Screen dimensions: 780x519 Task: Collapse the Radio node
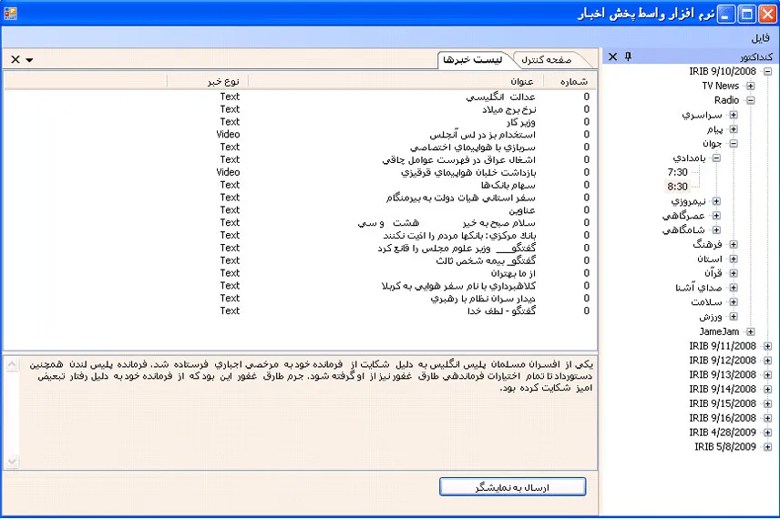point(751,100)
